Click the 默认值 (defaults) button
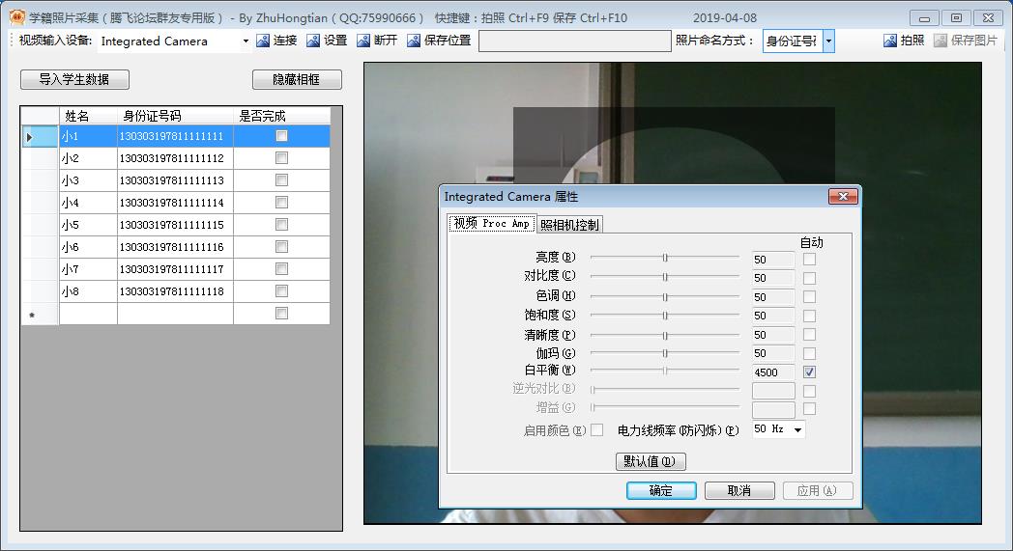This screenshot has width=1013, height=551. click(x=651, y=461)
